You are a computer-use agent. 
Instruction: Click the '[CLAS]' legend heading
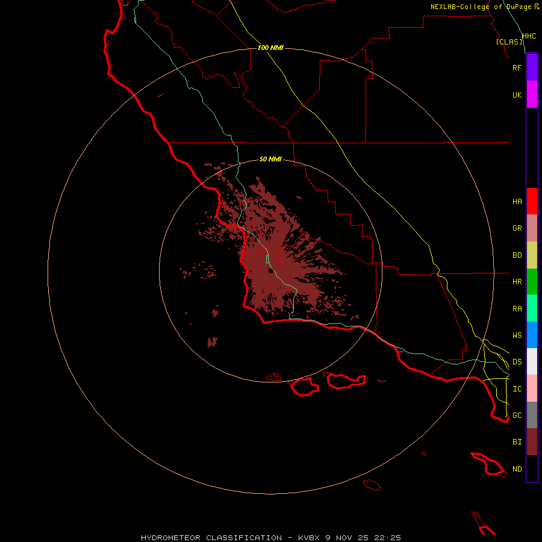(x=509, y=42)
